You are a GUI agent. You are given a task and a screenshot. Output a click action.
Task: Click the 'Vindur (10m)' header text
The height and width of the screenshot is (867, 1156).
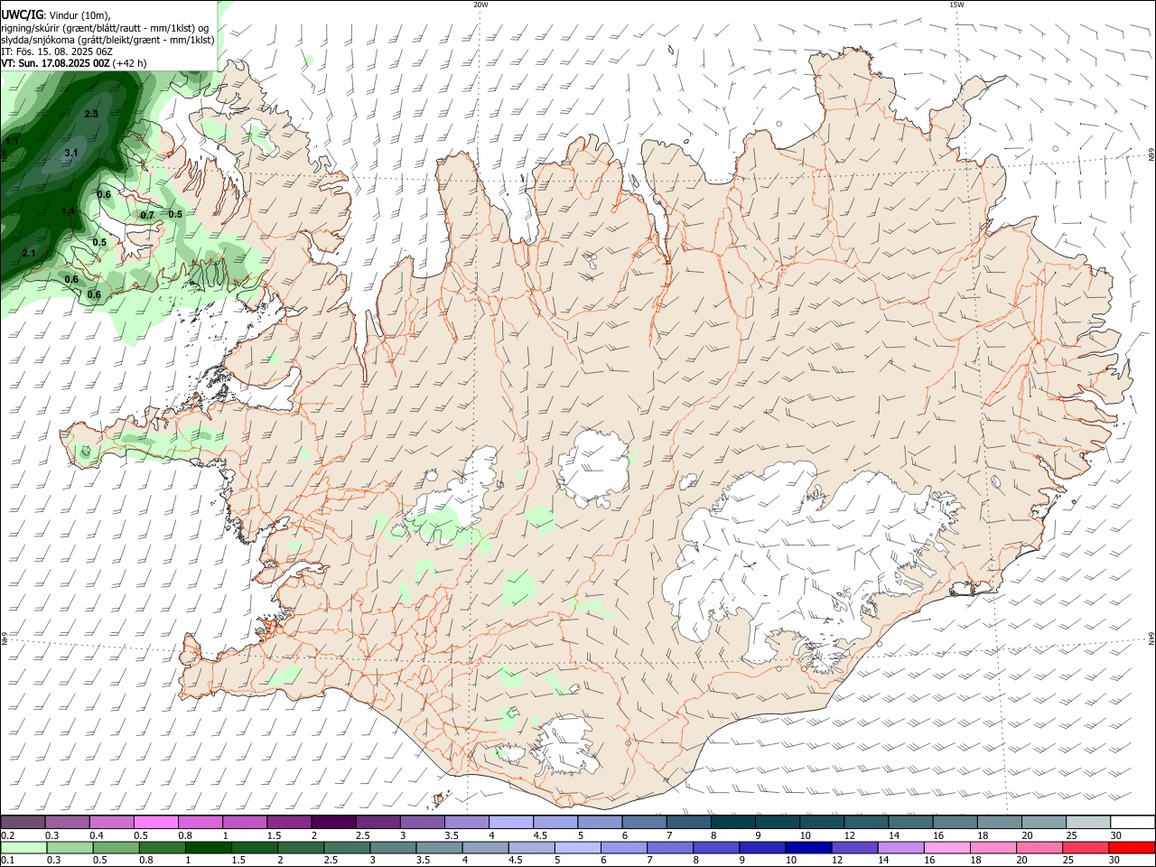click(x=79, y=14)
